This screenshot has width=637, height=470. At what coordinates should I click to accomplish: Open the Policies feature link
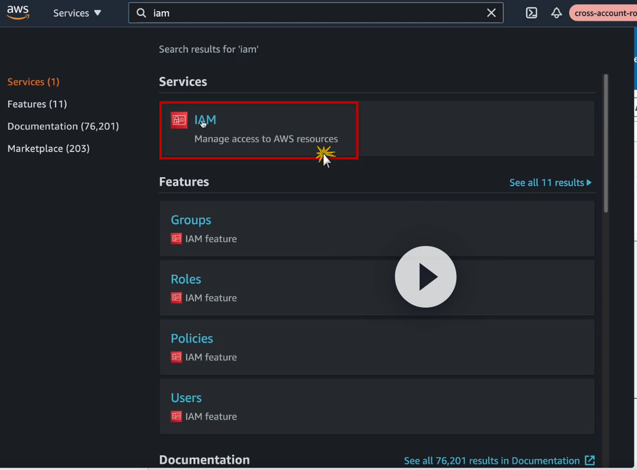click(x=192, y=338)
